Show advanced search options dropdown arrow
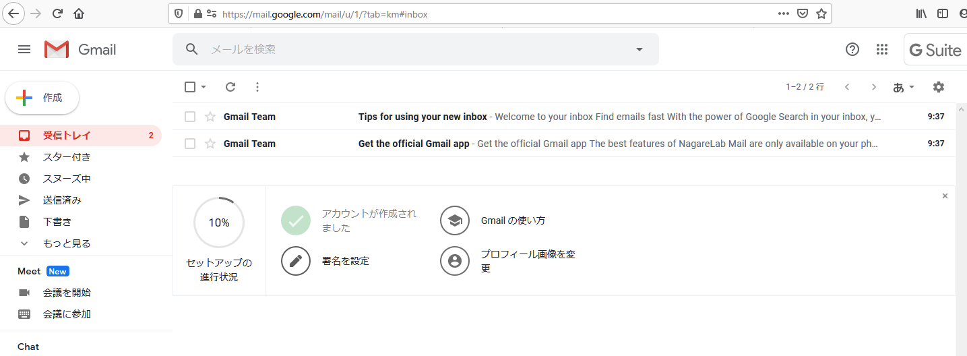 click(x=640, y=49)
